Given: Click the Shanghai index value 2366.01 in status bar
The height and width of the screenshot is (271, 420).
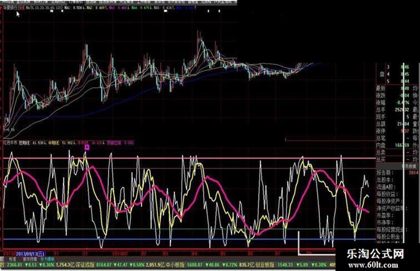Looking at the screenshot, I should coord(14,265).
